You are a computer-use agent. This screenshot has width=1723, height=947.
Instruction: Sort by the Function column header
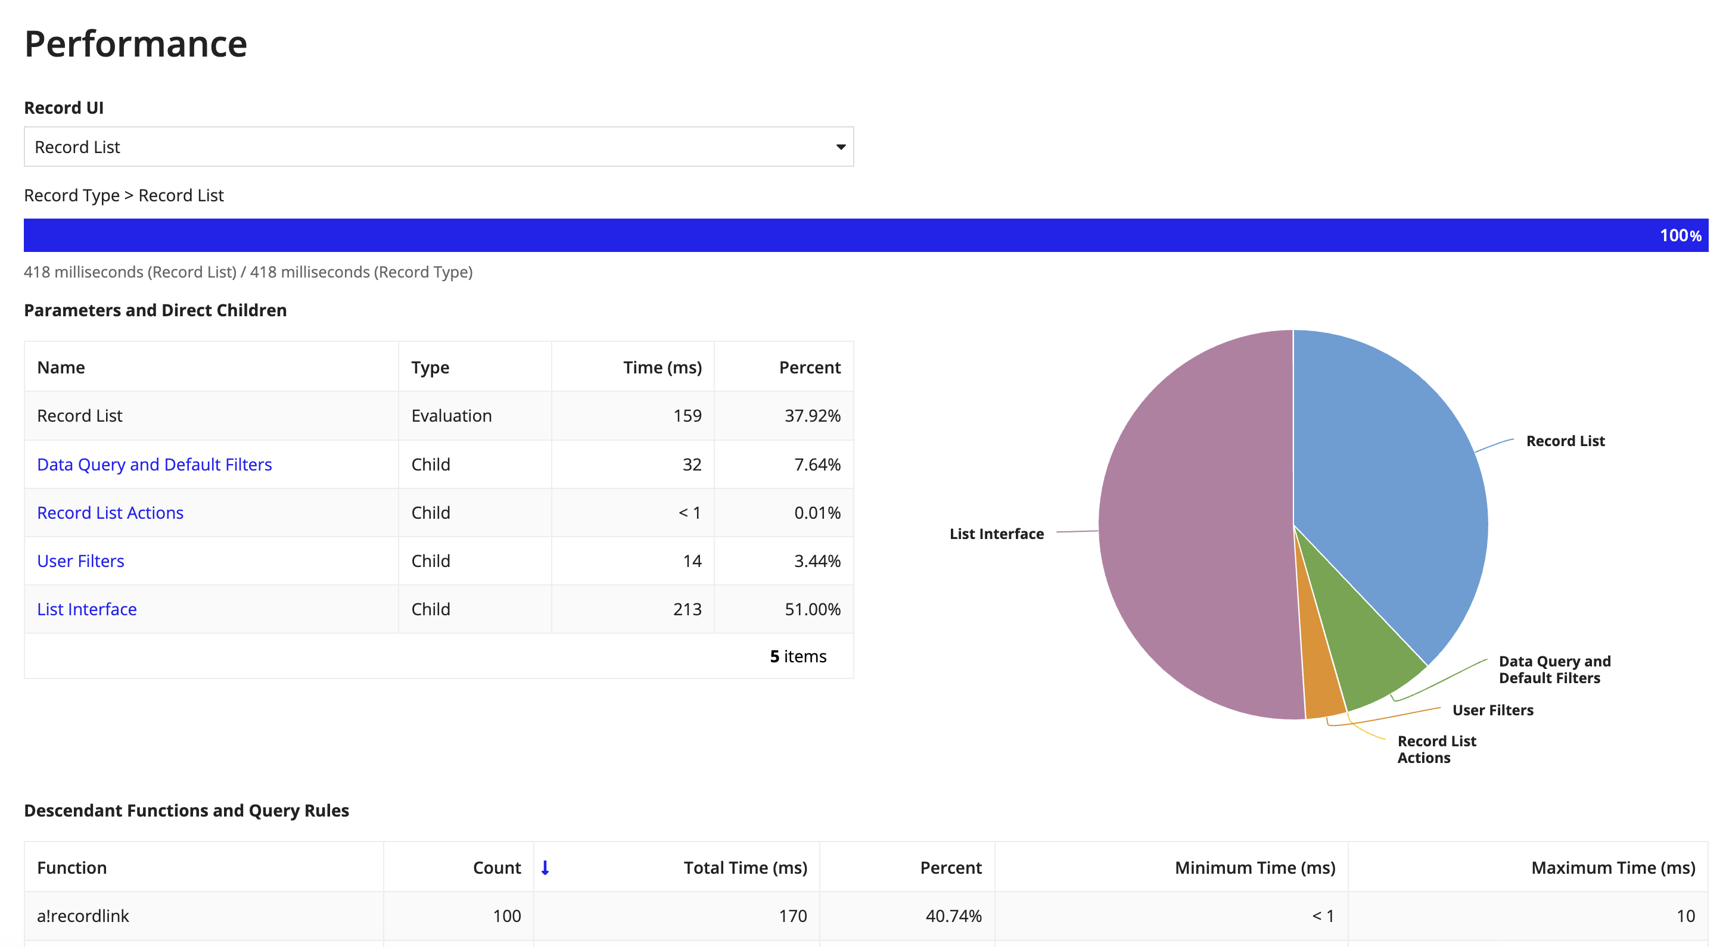tap(71, 867)
